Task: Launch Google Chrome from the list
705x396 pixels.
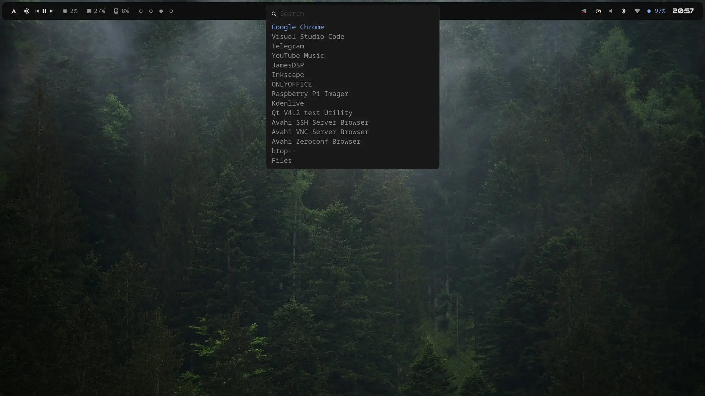Action: tap(352, 27)
